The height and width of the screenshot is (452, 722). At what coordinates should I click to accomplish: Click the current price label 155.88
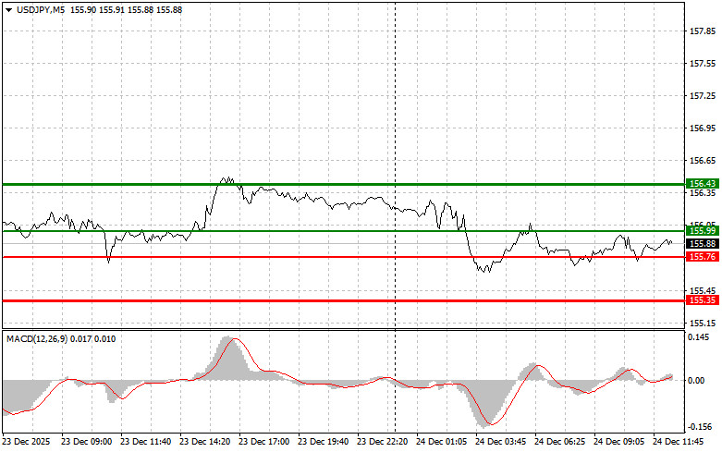[703, 243]
